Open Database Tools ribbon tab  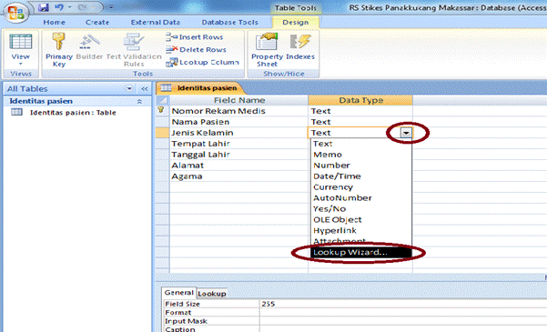tap(230, 23)
